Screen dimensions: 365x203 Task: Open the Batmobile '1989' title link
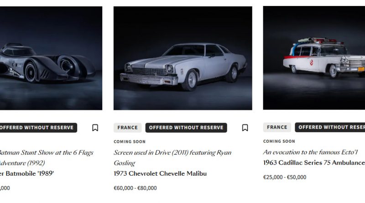27,173
